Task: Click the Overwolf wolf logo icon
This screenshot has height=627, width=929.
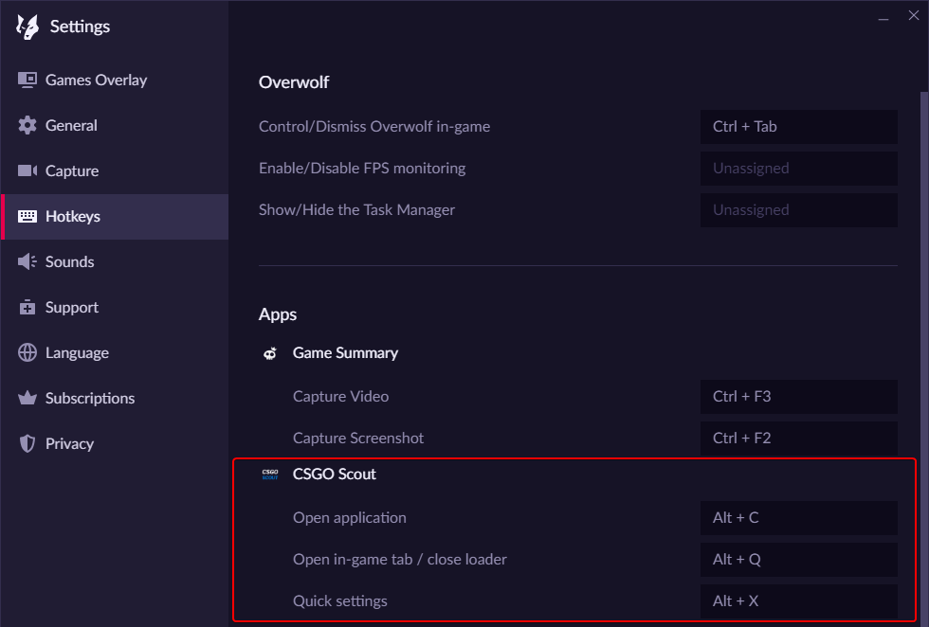Action: coord(27,27)
